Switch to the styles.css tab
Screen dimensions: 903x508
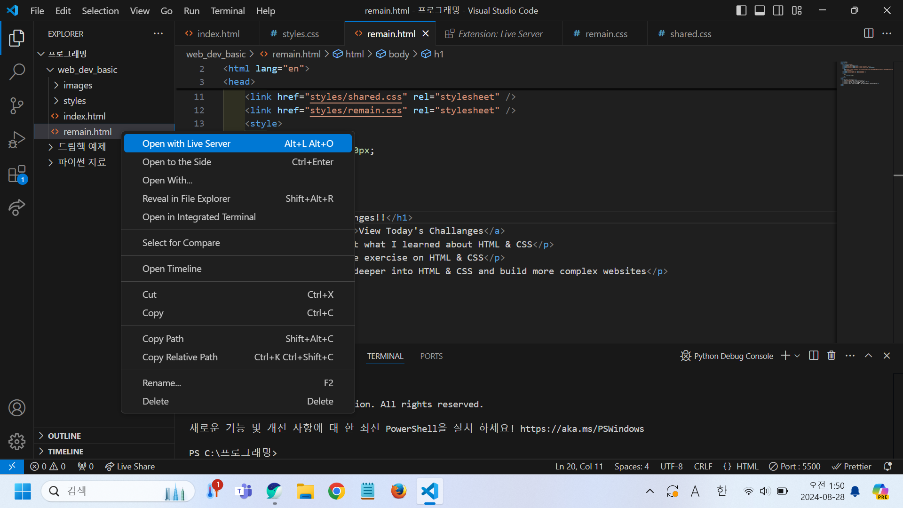coord(300,34)
